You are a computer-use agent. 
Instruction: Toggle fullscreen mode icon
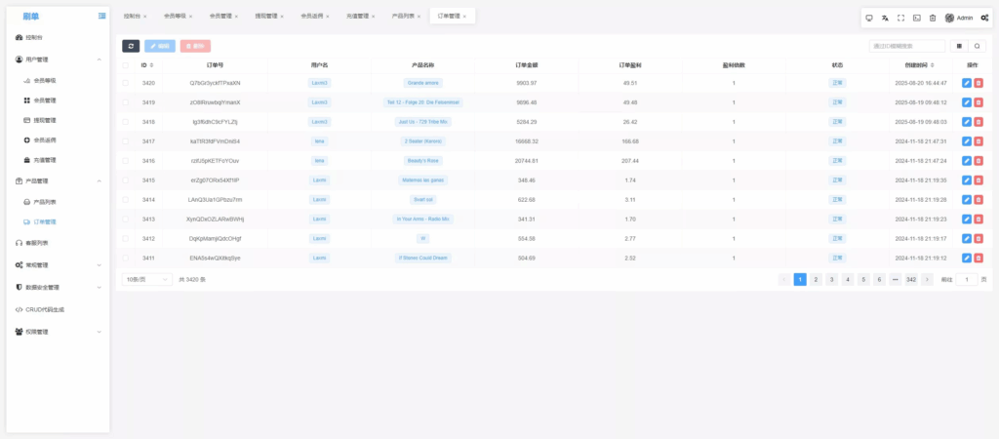point(900,18)
